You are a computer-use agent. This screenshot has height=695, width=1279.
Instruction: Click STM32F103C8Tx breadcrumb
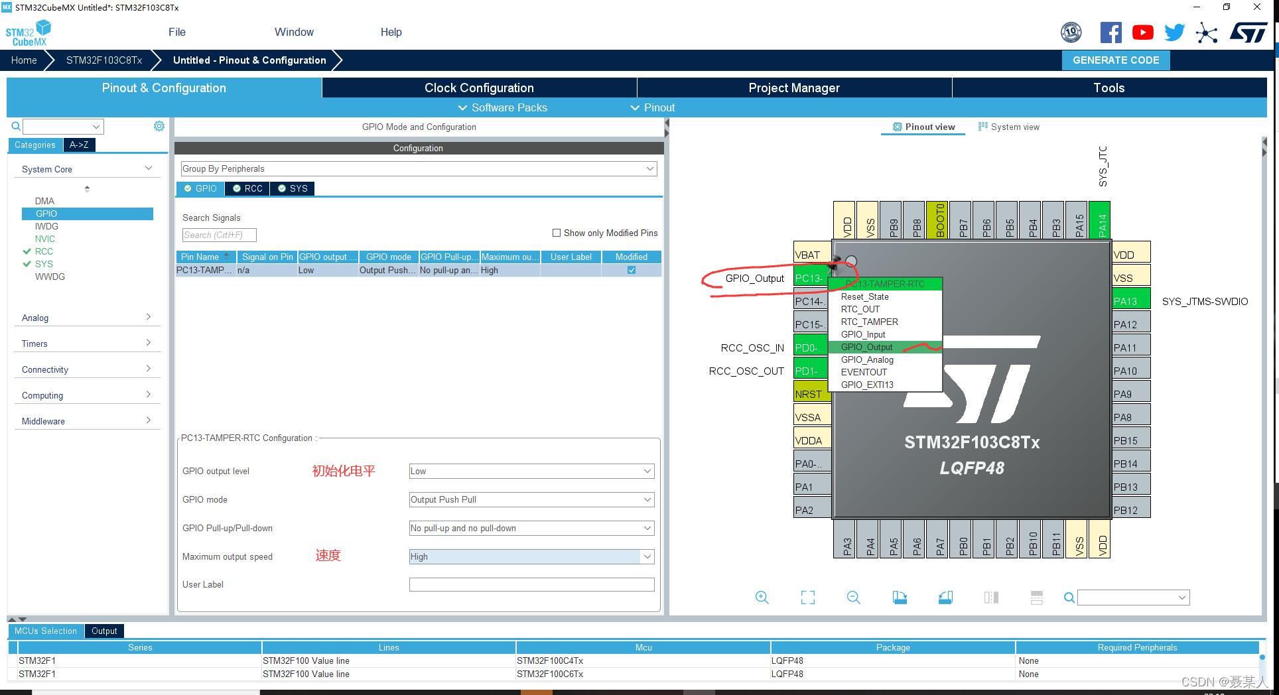(104, 60)
